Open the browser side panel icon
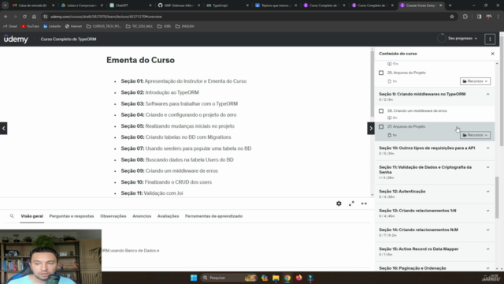 (x=479, y=17)
